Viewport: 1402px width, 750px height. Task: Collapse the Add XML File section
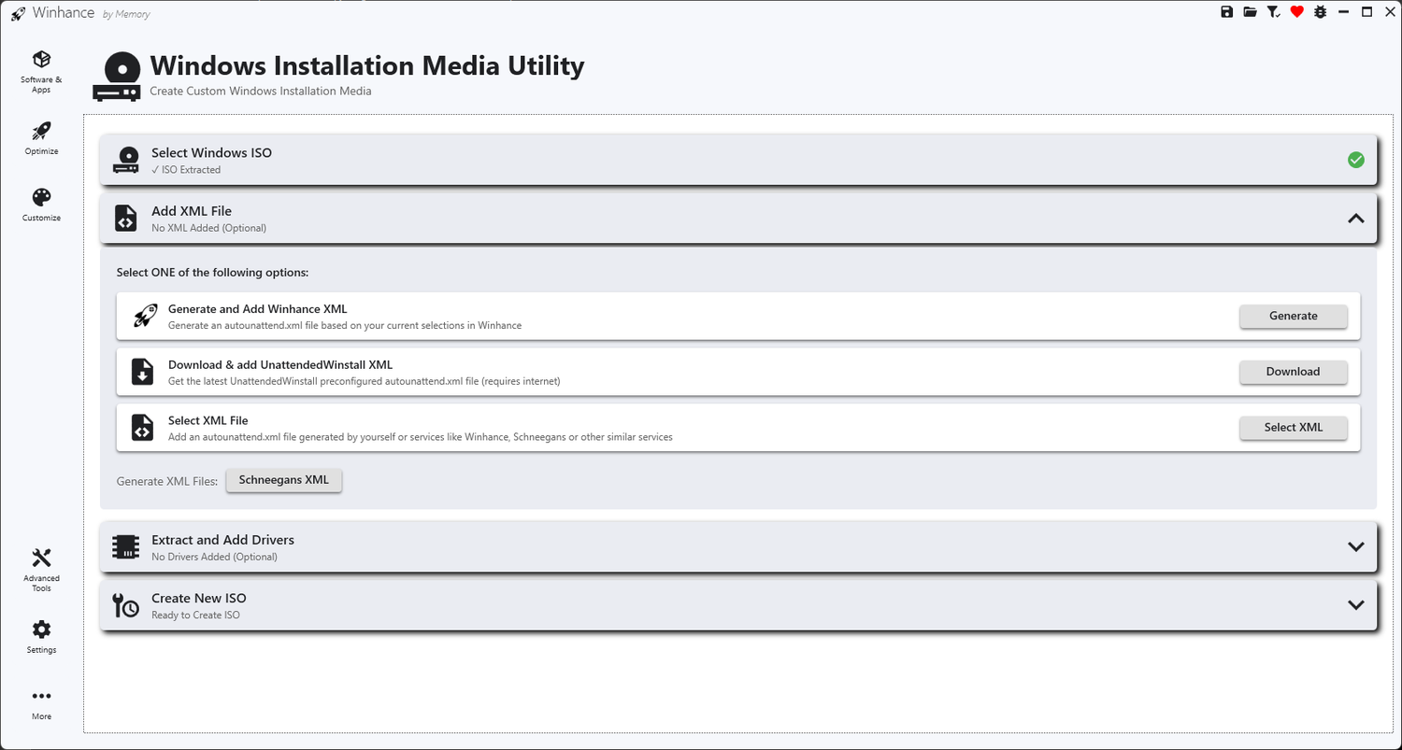(1355, 219)
